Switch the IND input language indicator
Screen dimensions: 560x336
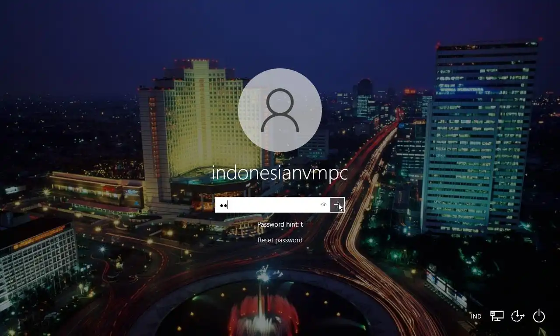pos(476,316)
